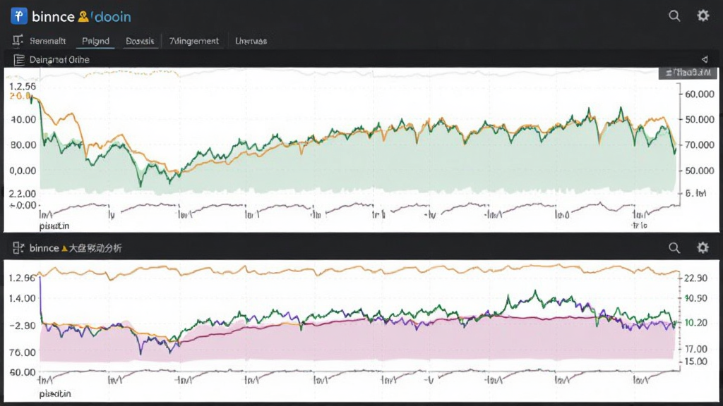The height and width of the screenshot is (406, 723).
Task: Click the blue binnce logo icon
Action: click(19, 16)
